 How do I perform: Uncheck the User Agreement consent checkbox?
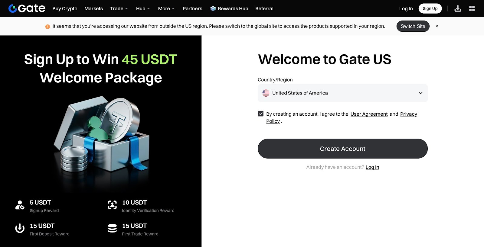click(260, 114)
